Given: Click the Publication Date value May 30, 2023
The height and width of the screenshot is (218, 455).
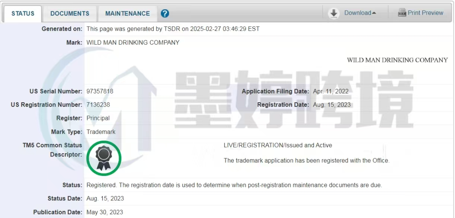Looking at the screenshot, I should pos(105,212).
